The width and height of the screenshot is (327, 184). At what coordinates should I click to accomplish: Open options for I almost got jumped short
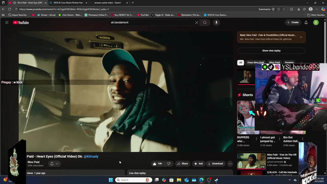pyautogui.click(x=279, y=139)
